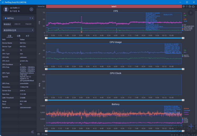Click the SerialNum value 320344444481
Image resolution: width=197 pixels, height=136 pixels.
tap(25, 107)
